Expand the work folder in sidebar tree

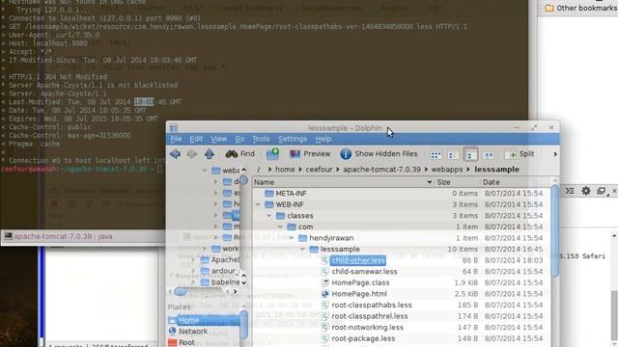pos(204,249)
